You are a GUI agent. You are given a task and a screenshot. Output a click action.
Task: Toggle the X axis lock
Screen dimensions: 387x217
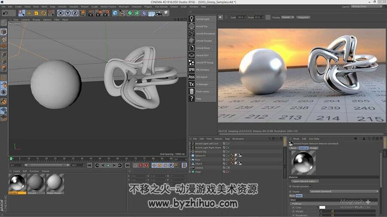click(61, 13)
